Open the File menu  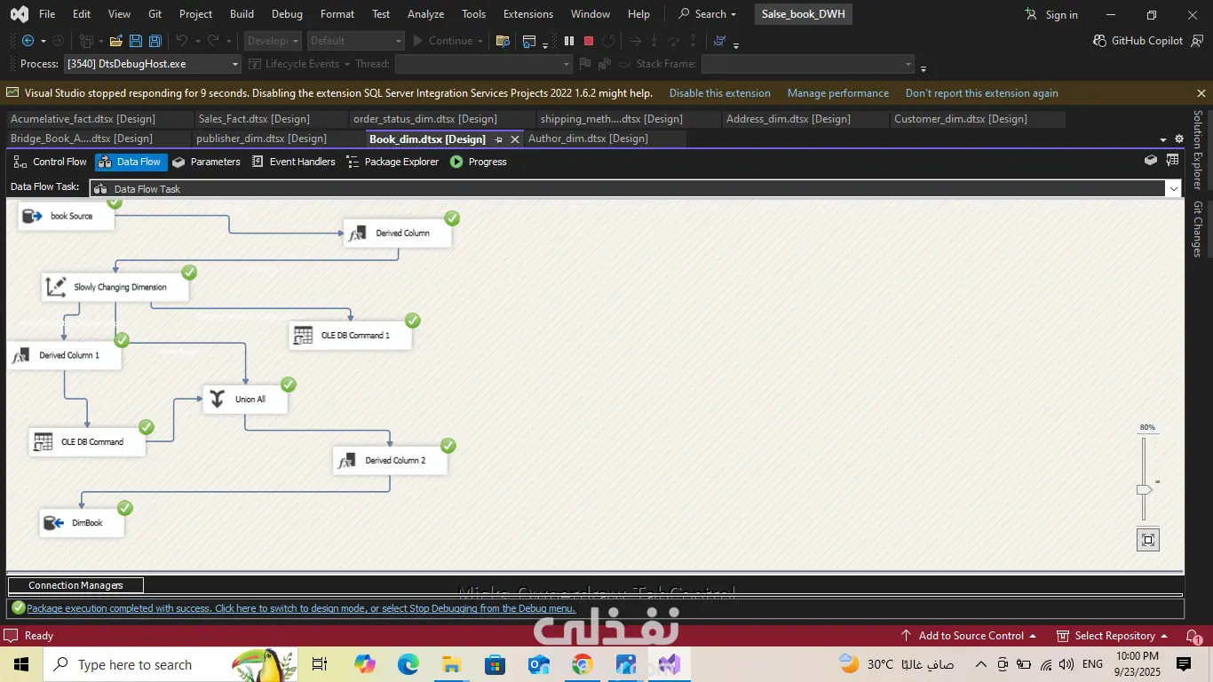coord(47,14)
